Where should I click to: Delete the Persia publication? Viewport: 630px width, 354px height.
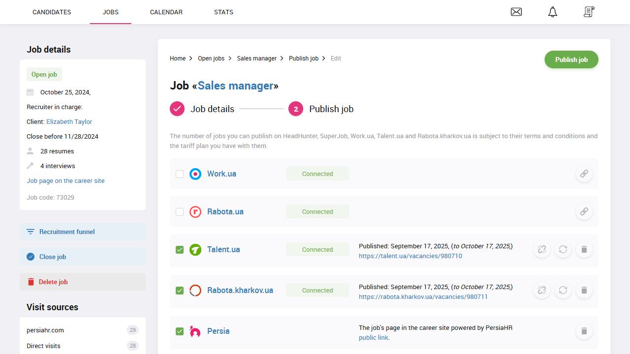tap(584, 331)
